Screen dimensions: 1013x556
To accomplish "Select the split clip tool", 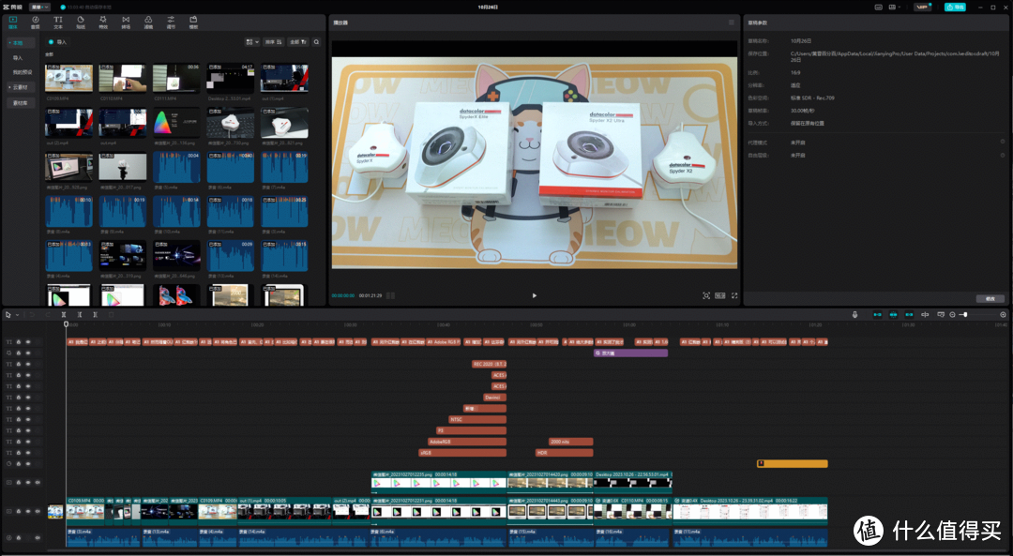I will 64,314.
